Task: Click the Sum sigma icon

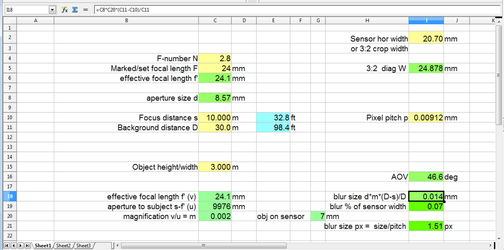Action: pos(75,10)
